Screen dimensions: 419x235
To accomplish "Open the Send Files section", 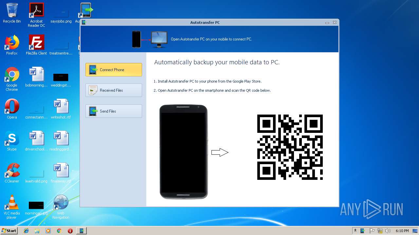I will (x=114, y=111).
